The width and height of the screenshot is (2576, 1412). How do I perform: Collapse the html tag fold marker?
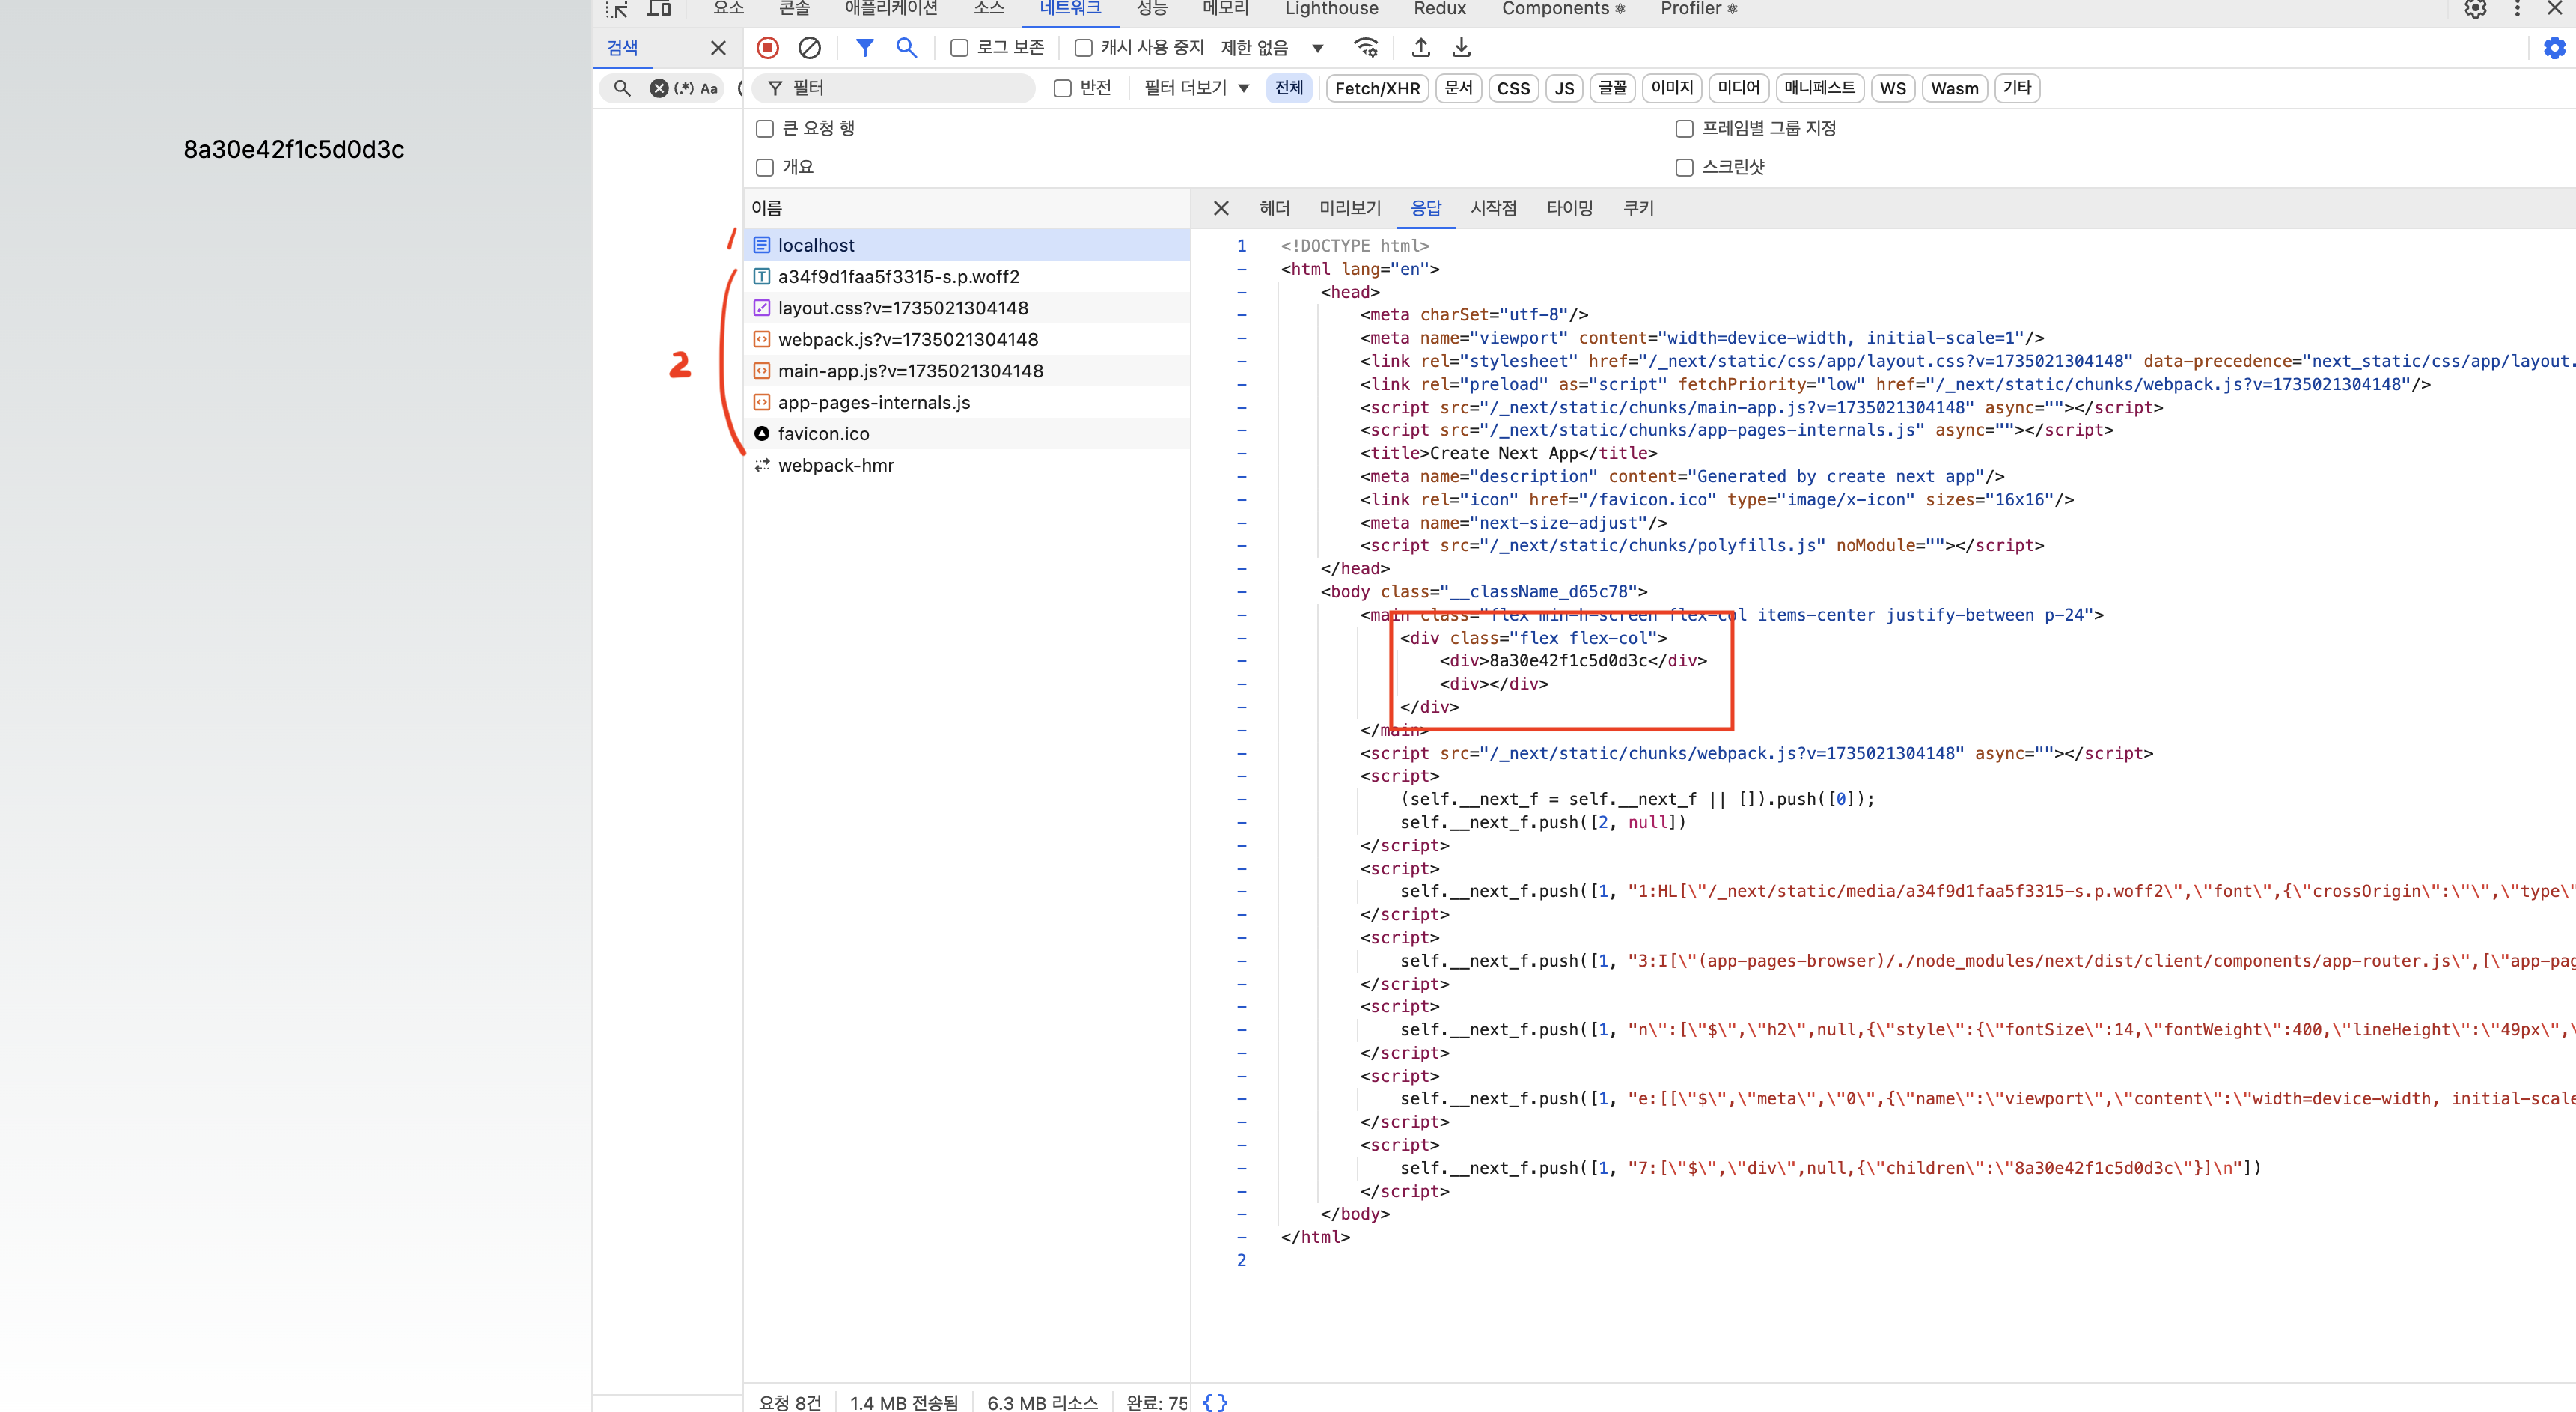click(1242, 268)
